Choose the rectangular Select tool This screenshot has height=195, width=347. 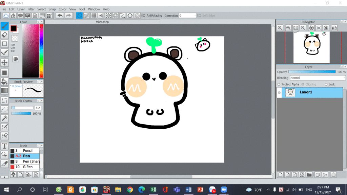(4, 101)
